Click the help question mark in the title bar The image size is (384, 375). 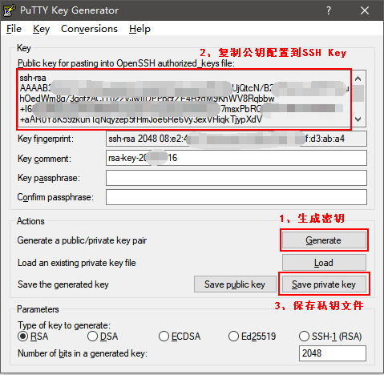click(329, 10)
